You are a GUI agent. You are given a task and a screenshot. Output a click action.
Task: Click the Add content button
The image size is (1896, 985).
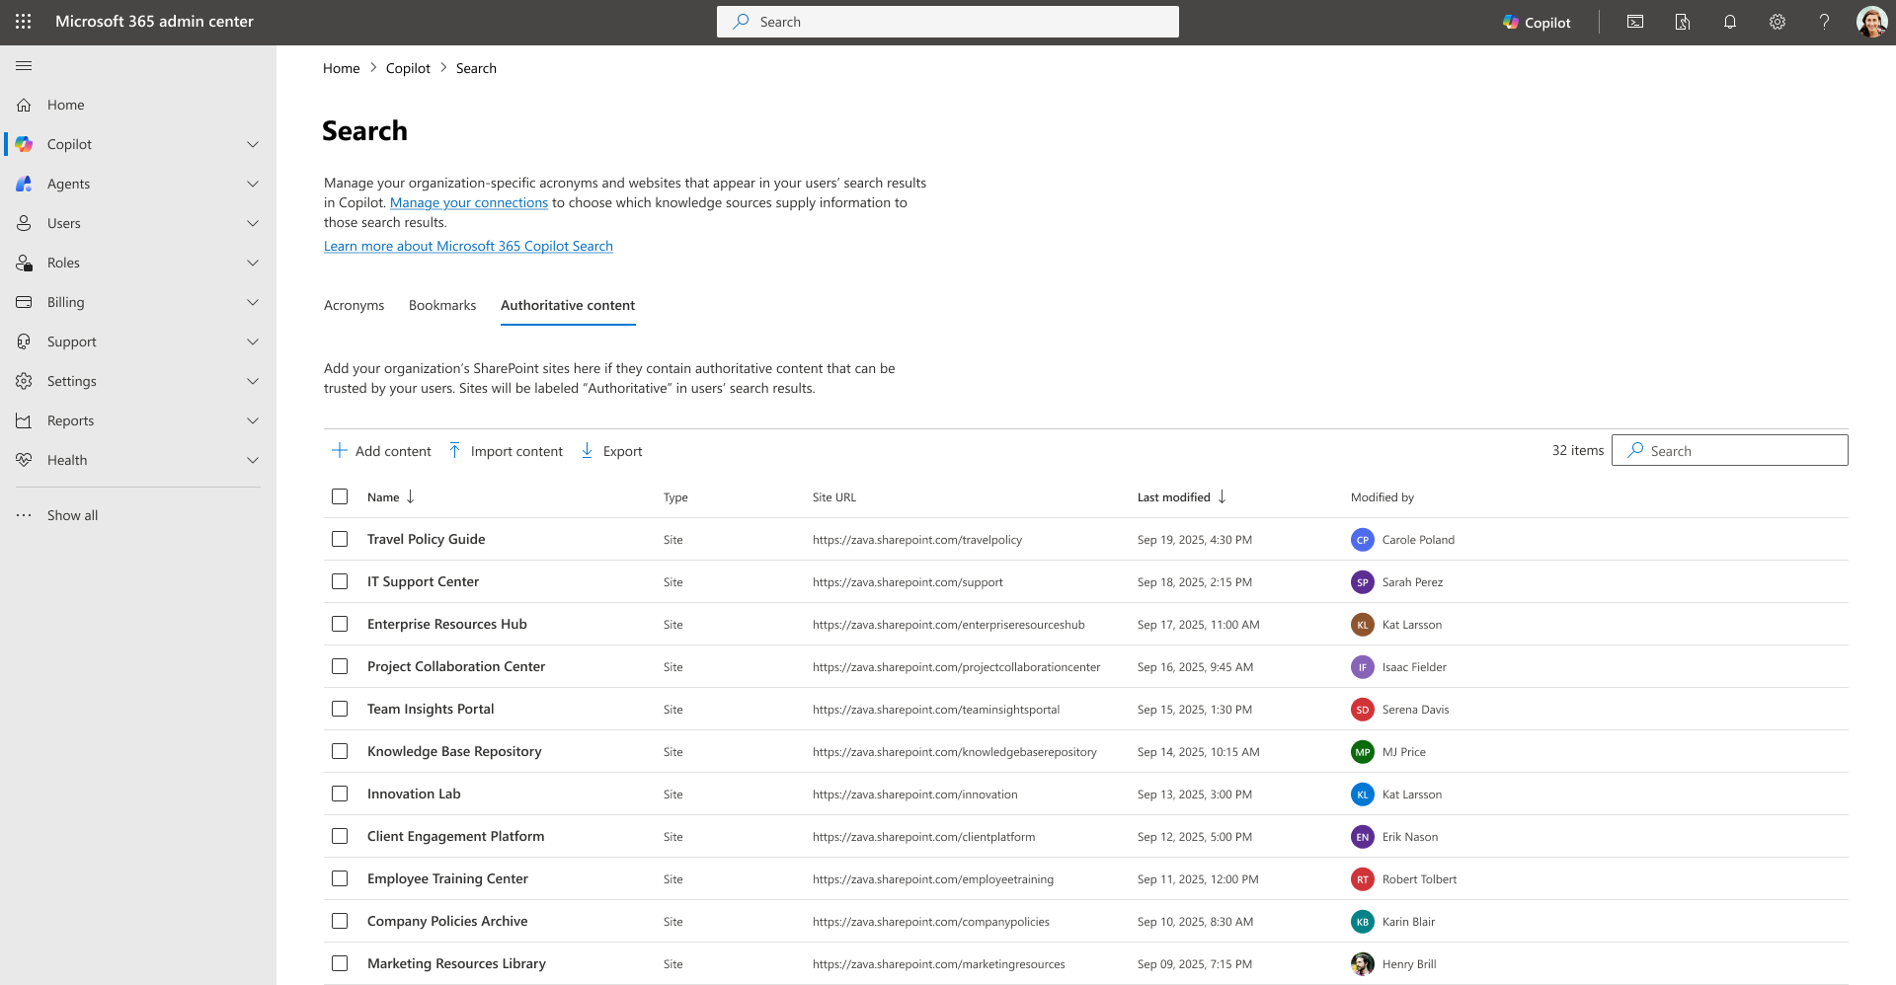click(x=380, y=450)
